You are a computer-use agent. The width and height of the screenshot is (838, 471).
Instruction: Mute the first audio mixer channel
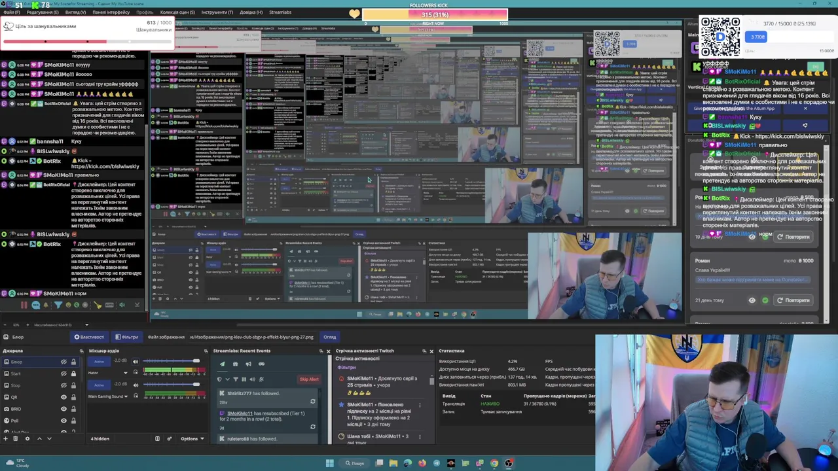(x=136, y=362)
